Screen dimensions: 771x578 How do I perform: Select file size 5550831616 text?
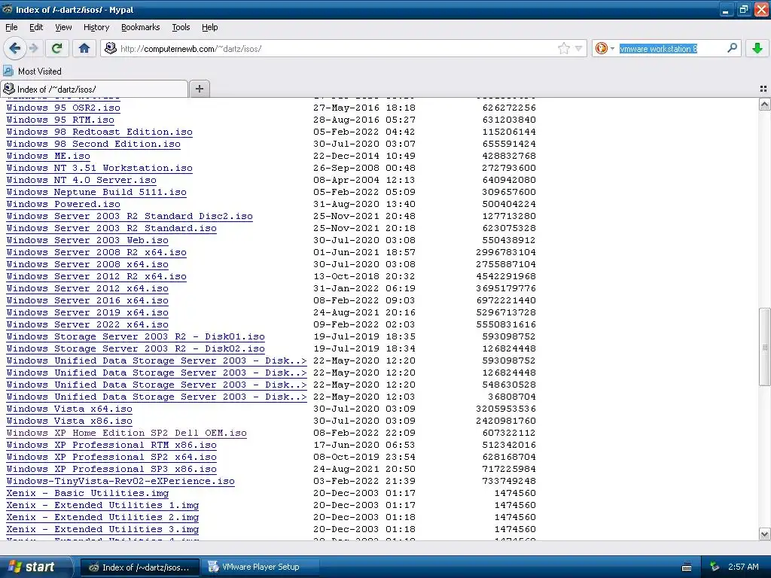pos(506,324)
